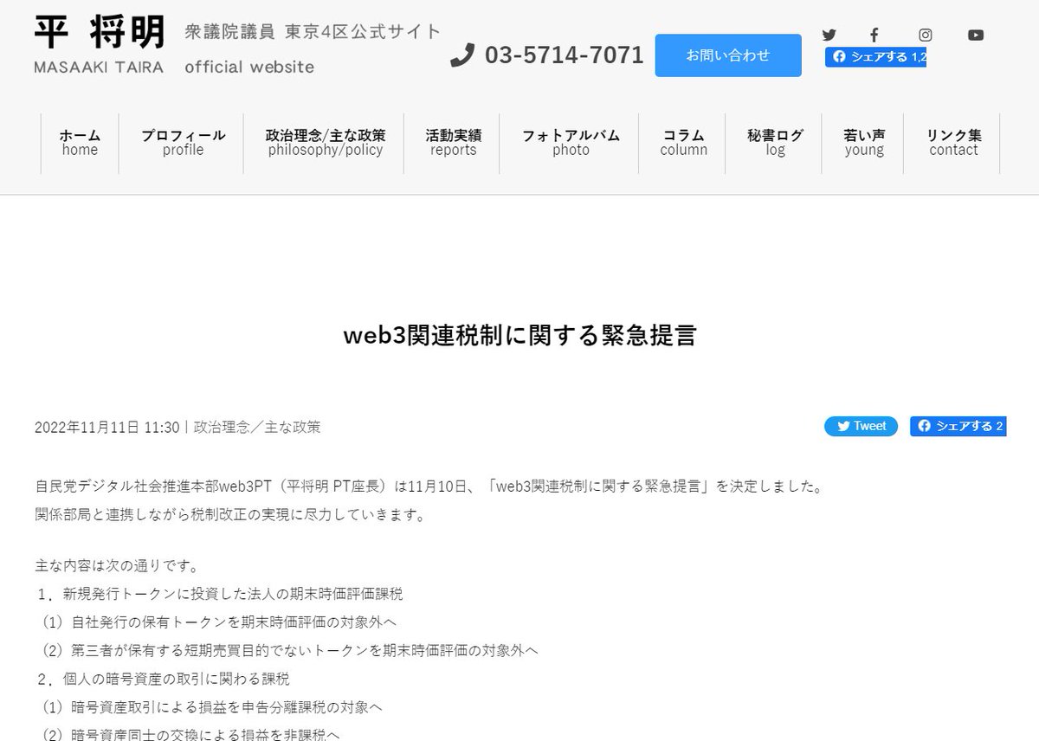Screen dimensions: 1039x741
Task: Open the Facebook page icon in header
Action: click(x=874, y=35)
